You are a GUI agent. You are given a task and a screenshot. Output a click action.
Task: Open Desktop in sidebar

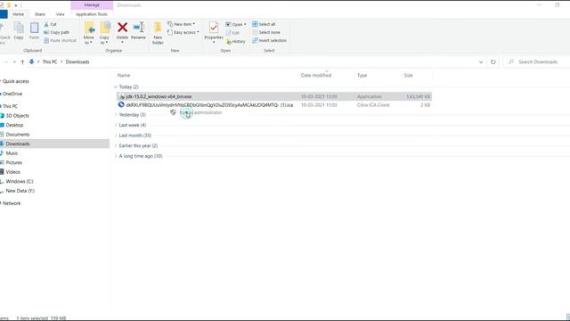pos(14,125)
